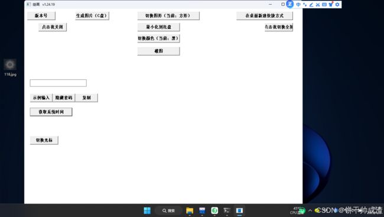Viewport: 384px width, 217px height.
Task: Open the terminal icon on the taskbar
Action: (227, 210)
